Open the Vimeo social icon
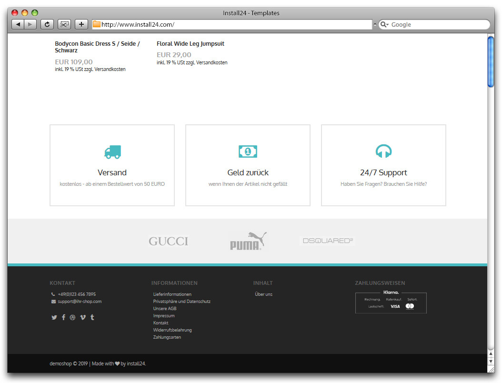The width and height of the screenshot is (502, 383). (x=83, y=317)
